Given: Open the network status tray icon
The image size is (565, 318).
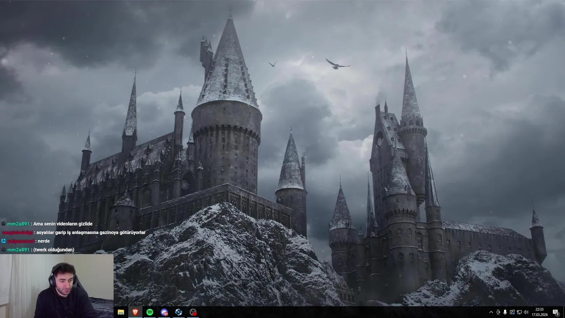Looking at the screenshot, I should point(519,312).
